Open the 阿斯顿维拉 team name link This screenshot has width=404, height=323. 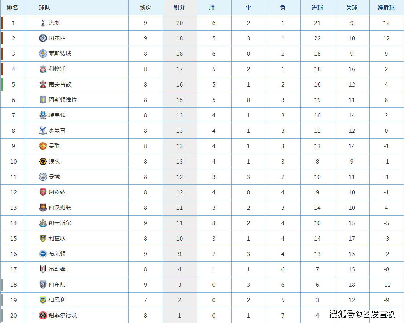[x=63, y=100]
